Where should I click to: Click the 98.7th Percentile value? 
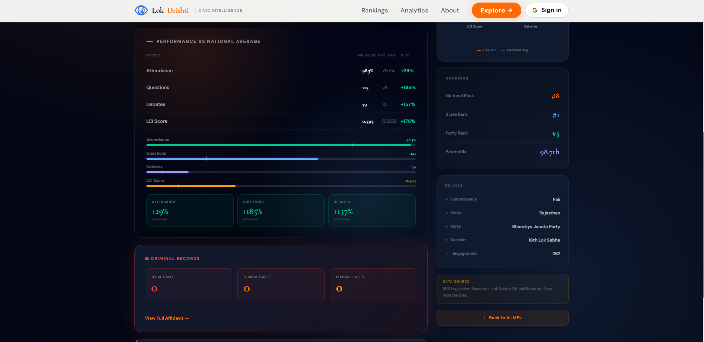coord(549,152)
